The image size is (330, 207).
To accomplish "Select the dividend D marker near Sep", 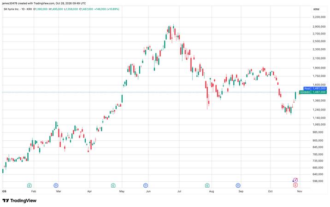I will (238, 185).
